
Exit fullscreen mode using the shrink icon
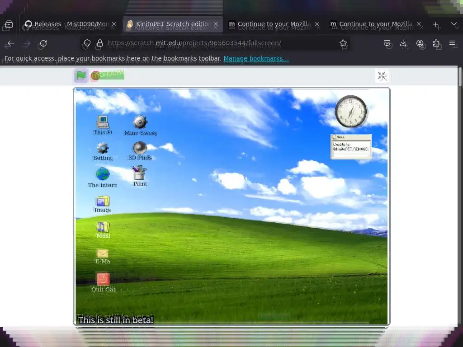pos(382,76)
